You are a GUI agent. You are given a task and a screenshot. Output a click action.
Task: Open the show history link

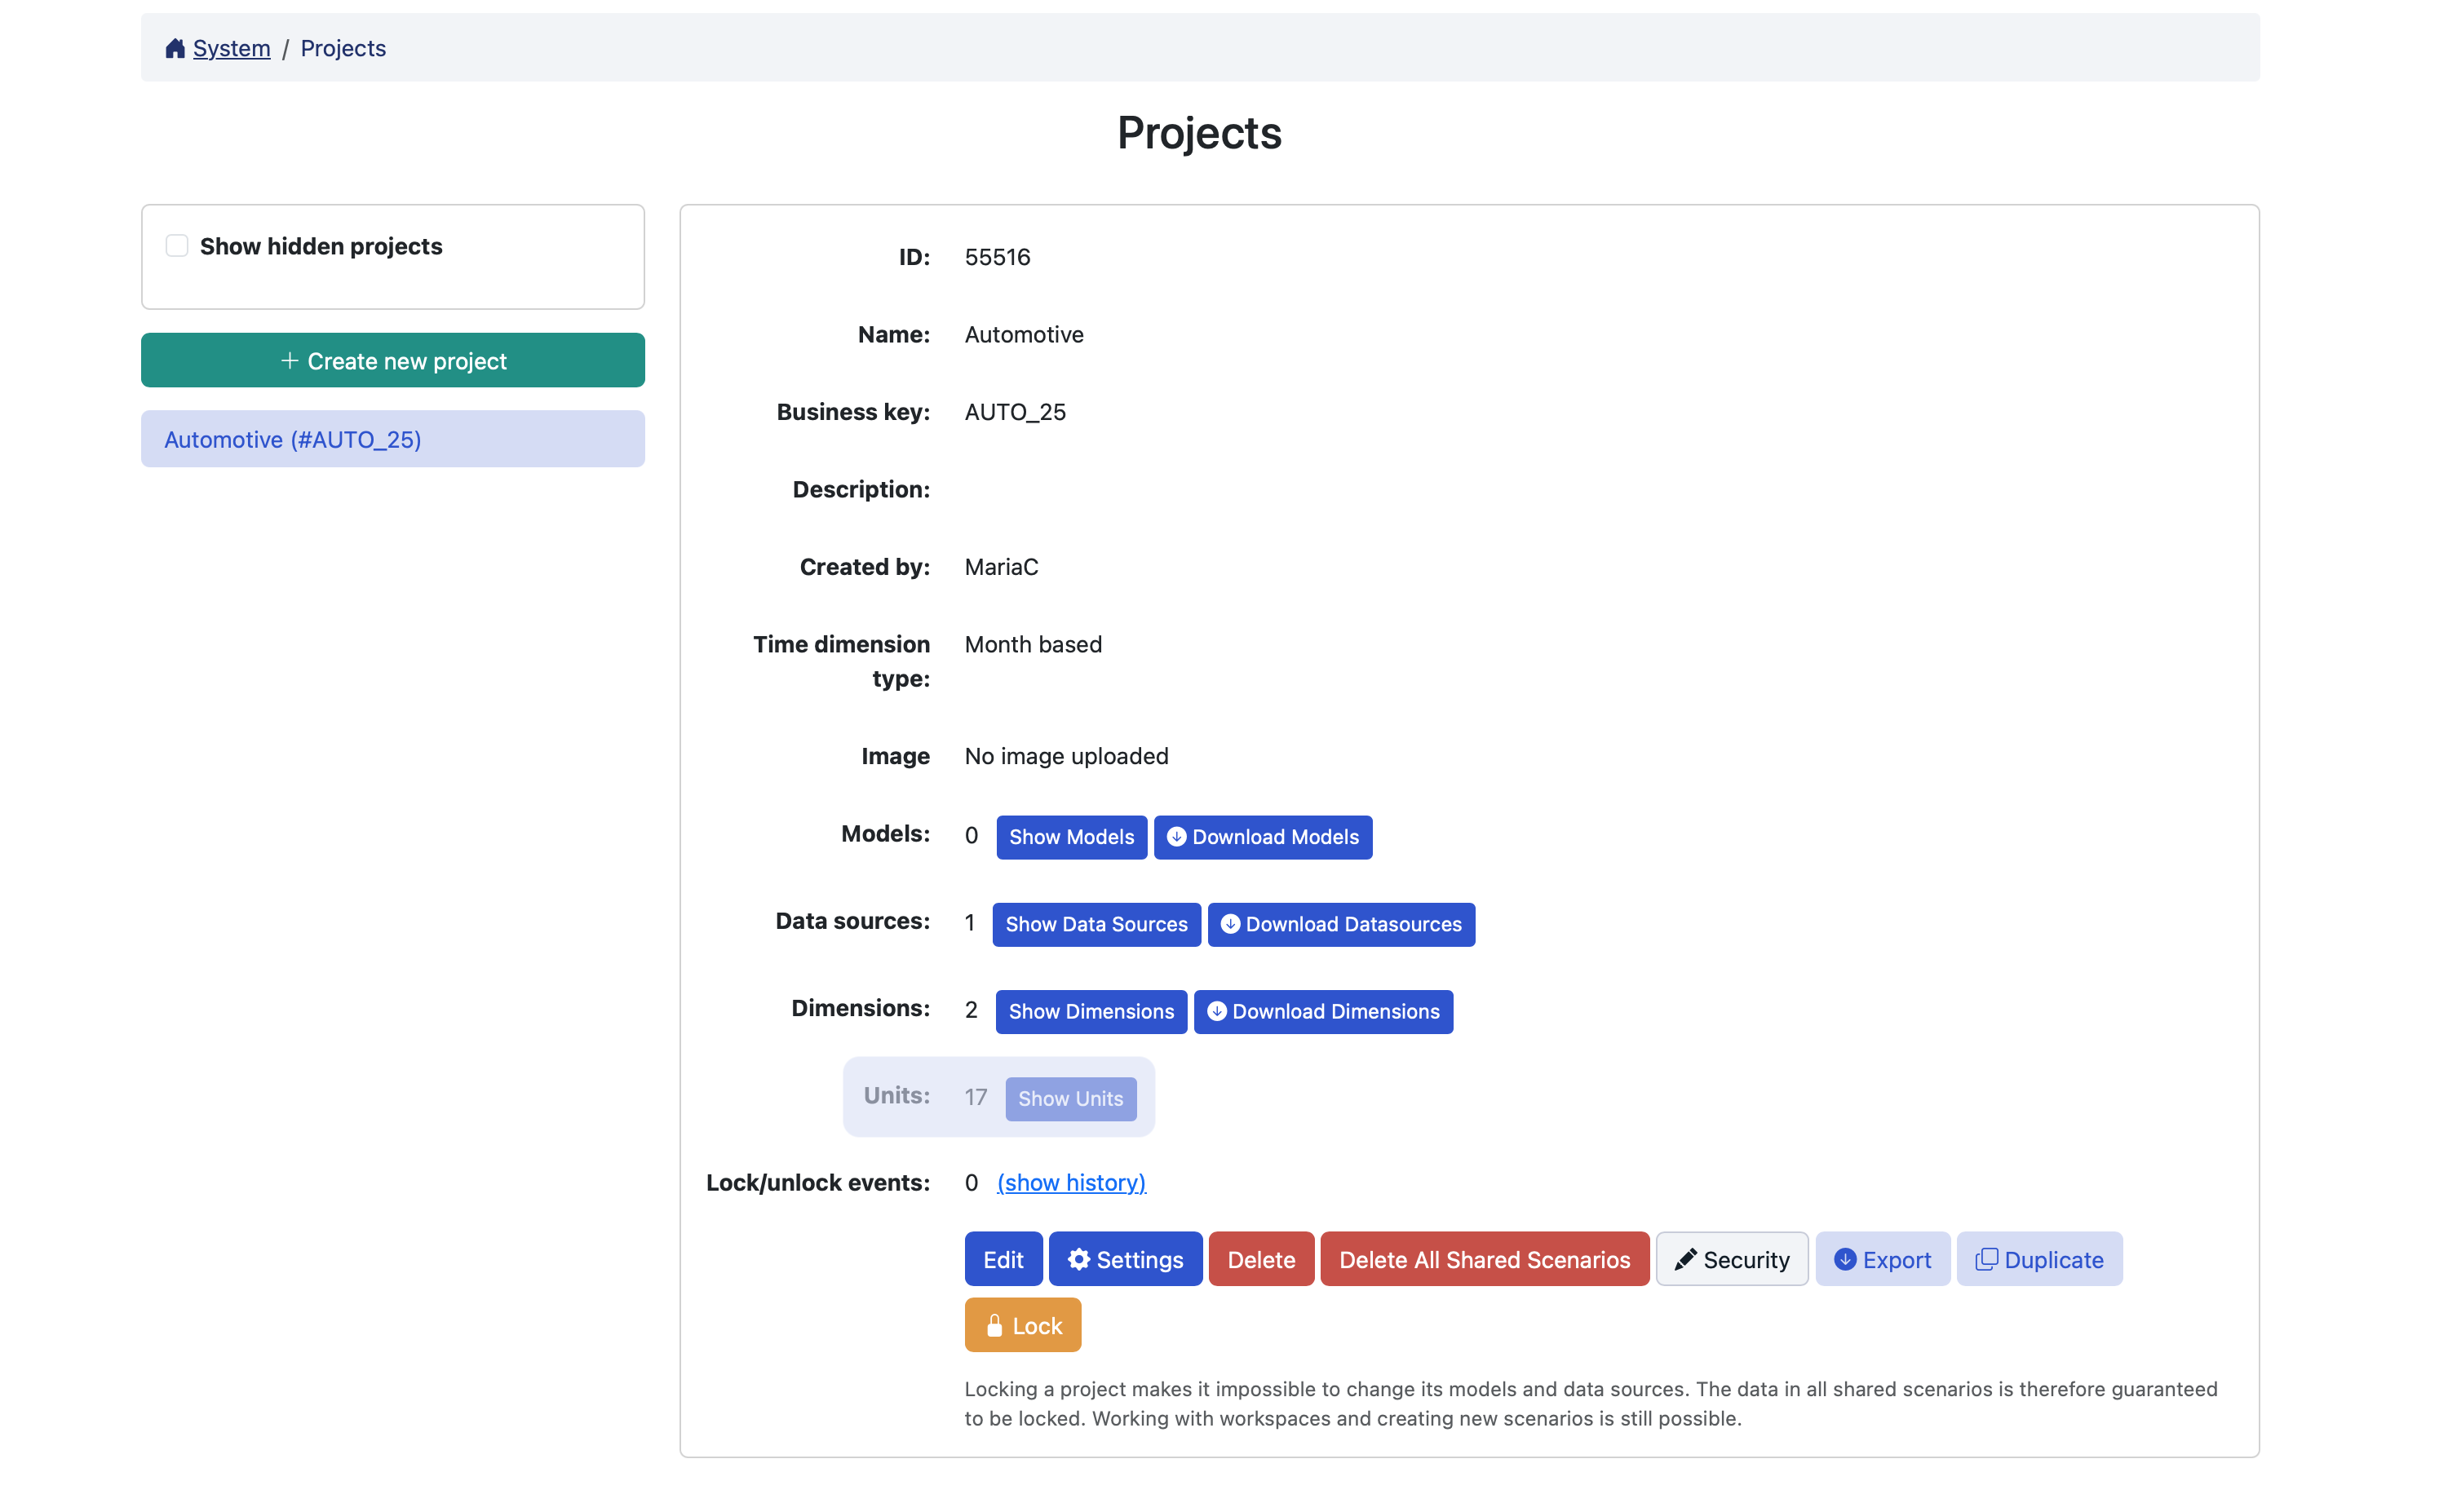pyautogui.click(x=1071, y=1182)
